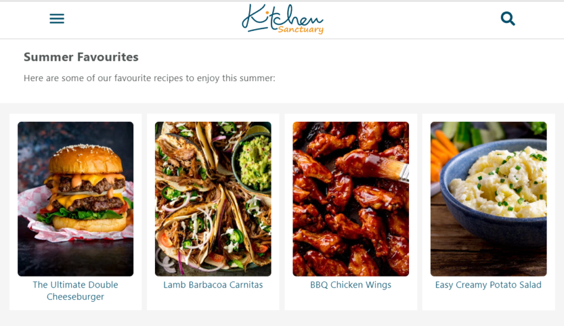Click the favourite recipes intro sentence
564x326 pixels.
click(149, 78)
